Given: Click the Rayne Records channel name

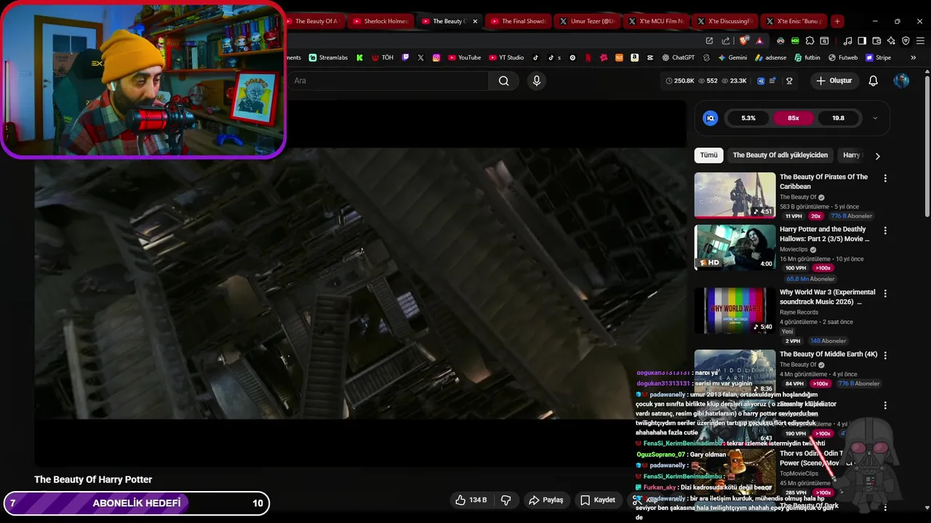Looking at the screenshot, I should tap(799, 312).
